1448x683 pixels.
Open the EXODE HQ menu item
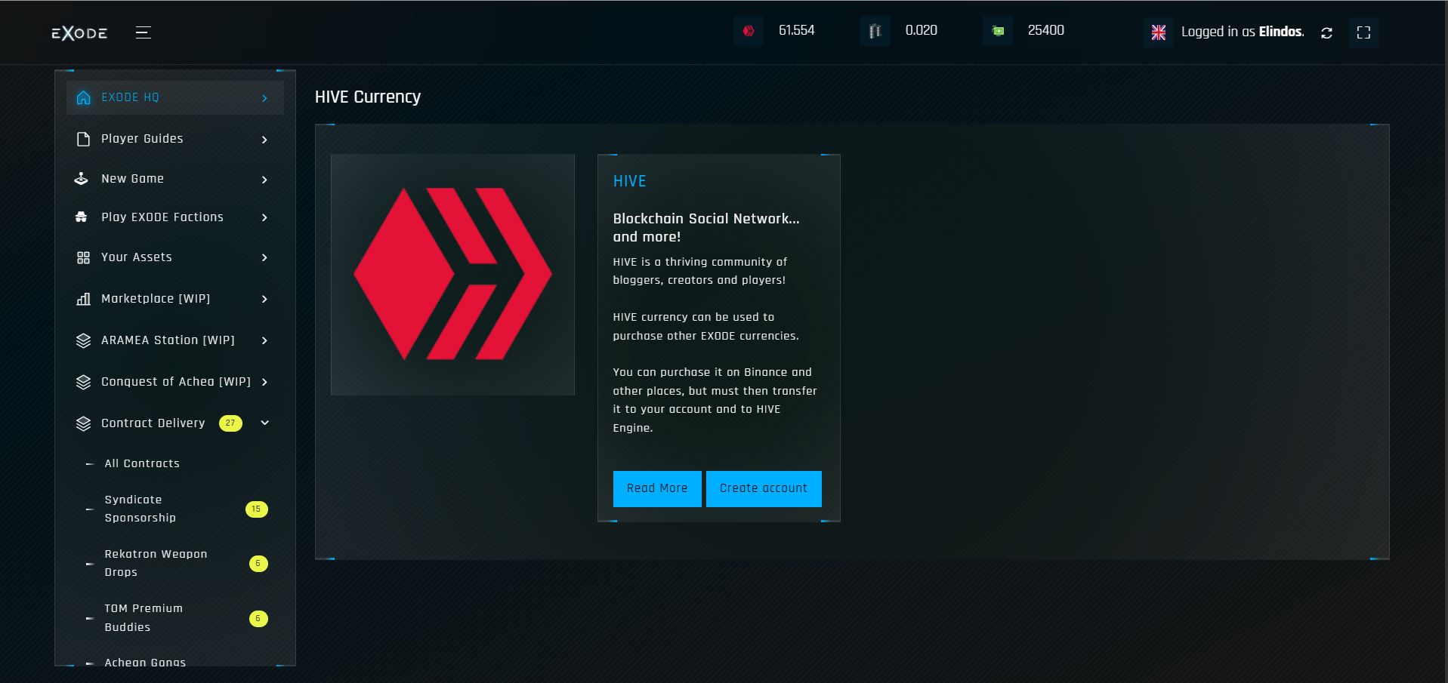(175, 97)
